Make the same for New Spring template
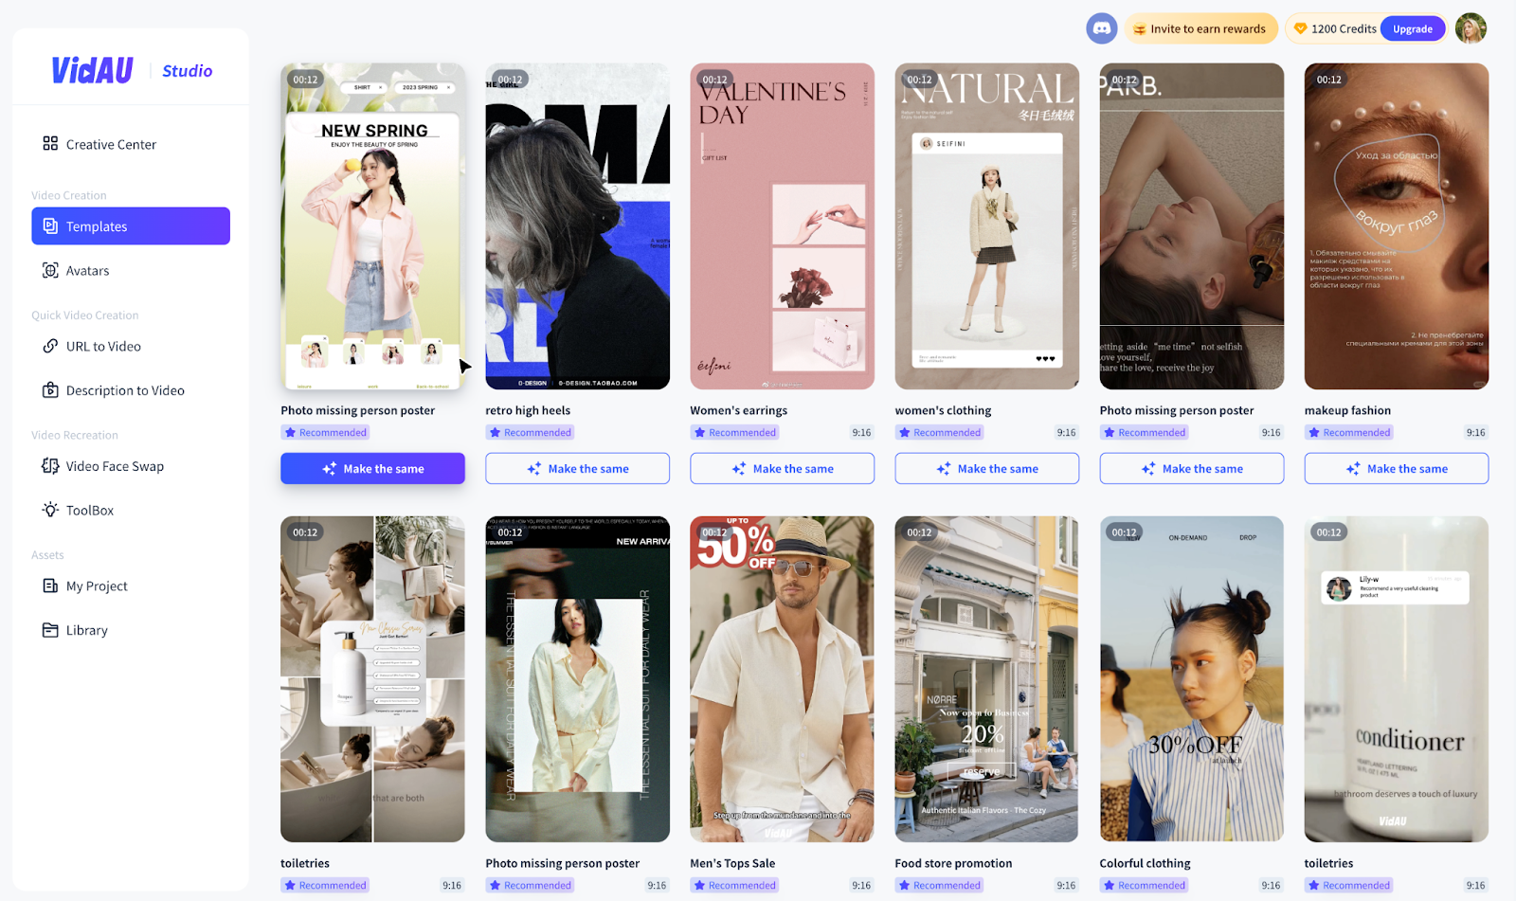The image size is (1516, 901). (372, 468)
